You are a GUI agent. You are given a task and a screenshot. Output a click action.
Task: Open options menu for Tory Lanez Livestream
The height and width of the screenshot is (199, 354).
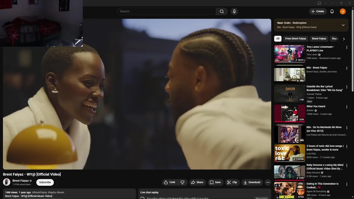(347, 47)
